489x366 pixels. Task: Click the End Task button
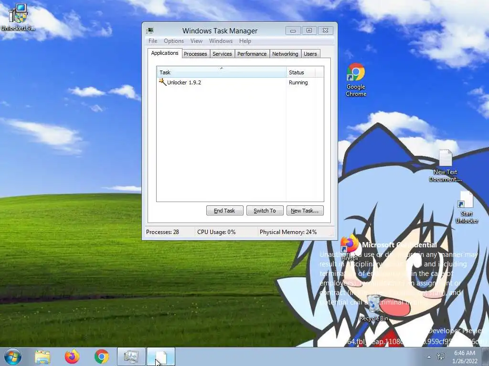coord(224,211)
